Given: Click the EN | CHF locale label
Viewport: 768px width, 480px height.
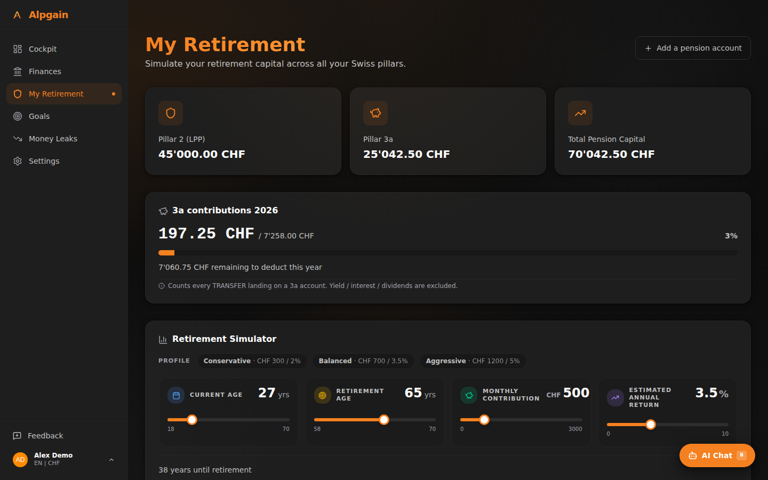Looking at the screenshot, I should (47, 463).
